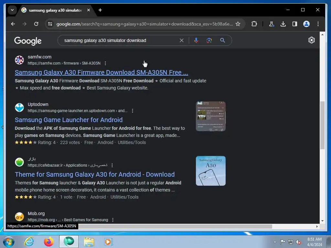The image size is (331, 248).
Task: Click the vertical scrollbar thumb
Action: (x=322, y=125)
